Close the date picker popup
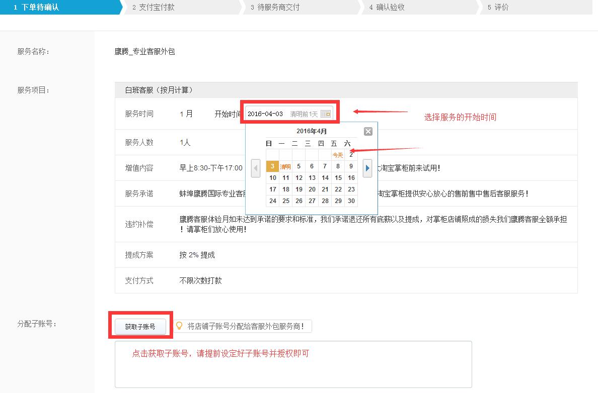598x393 pixels. (x=368, y=132)
